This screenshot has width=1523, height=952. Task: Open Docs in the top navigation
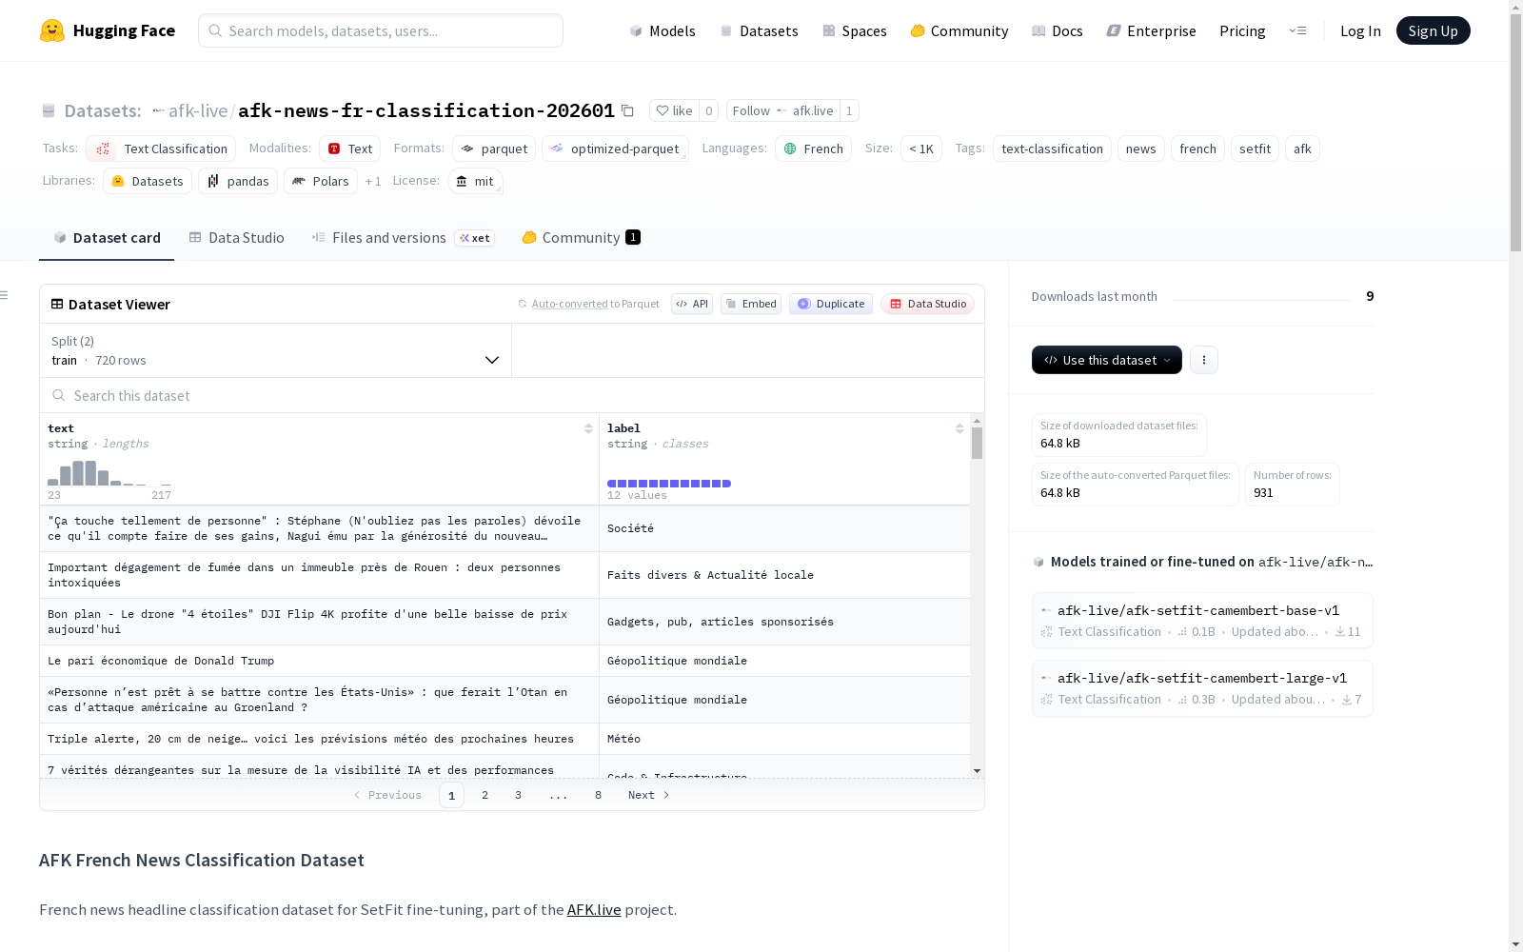pos(1058,30)
